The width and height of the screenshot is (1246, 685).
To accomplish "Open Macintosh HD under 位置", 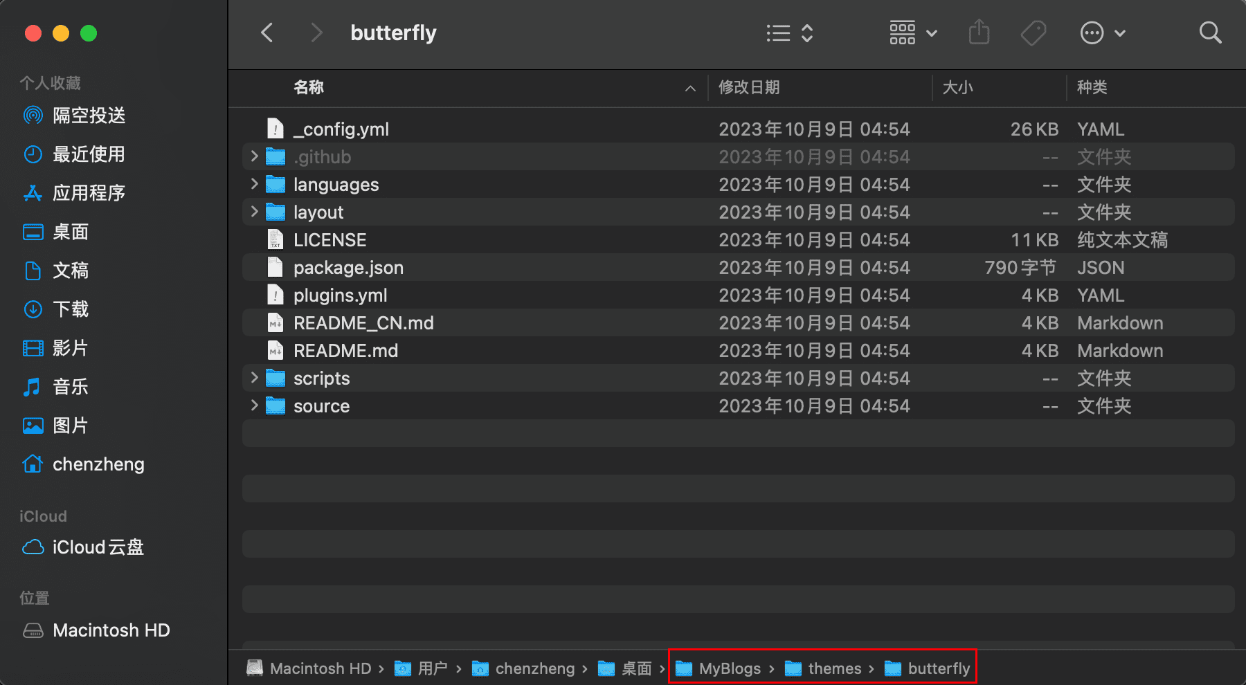I will pos(96,630).
